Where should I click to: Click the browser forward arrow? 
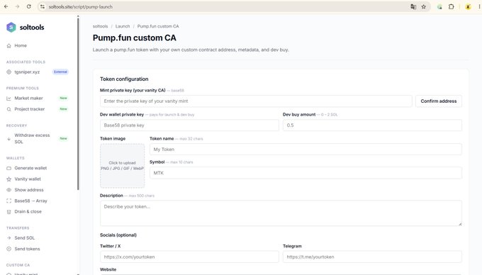(17, 6)
